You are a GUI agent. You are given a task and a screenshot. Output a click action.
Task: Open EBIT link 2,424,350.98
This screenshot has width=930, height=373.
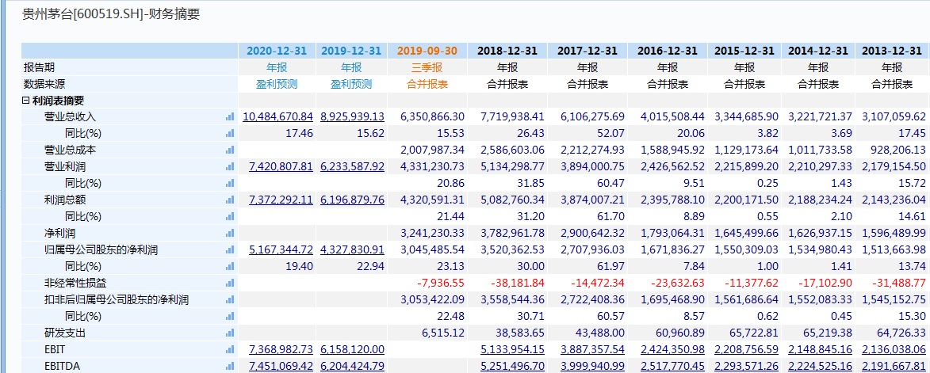tap(672, 351)
